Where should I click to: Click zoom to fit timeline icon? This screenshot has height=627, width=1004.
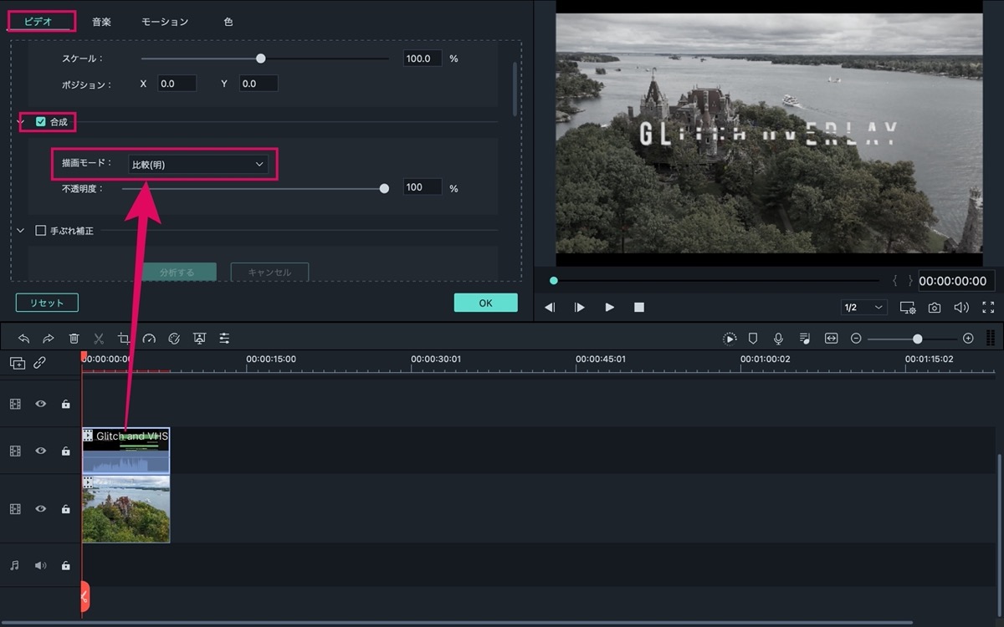831,339
